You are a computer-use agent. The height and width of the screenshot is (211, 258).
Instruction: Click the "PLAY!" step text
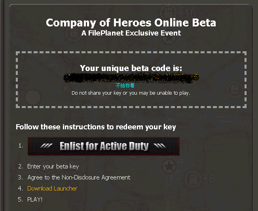pyautogui.click(x=35, y=200)
